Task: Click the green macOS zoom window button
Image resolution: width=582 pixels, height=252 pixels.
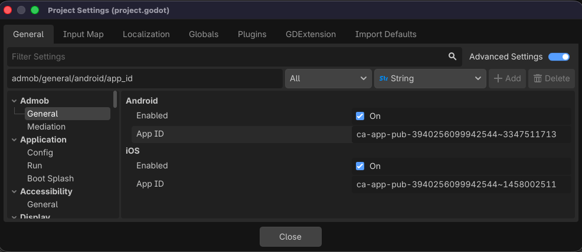Action: [34, 10]
